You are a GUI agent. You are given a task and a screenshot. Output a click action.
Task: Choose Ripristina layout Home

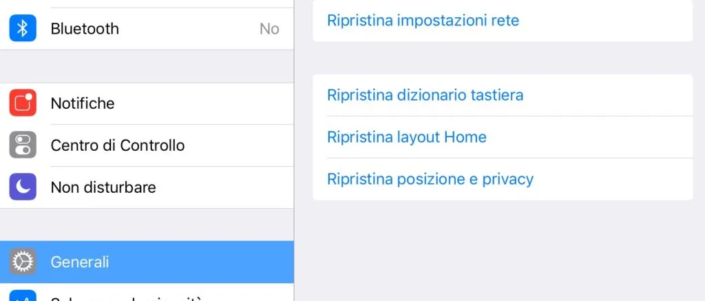pyautogui.click(x=406, y=137)
